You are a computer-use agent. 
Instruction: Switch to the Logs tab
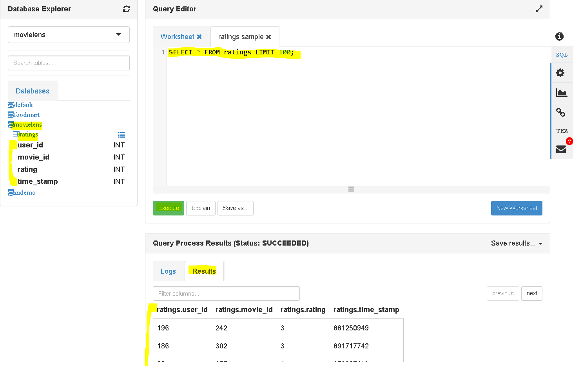point(168,271)
